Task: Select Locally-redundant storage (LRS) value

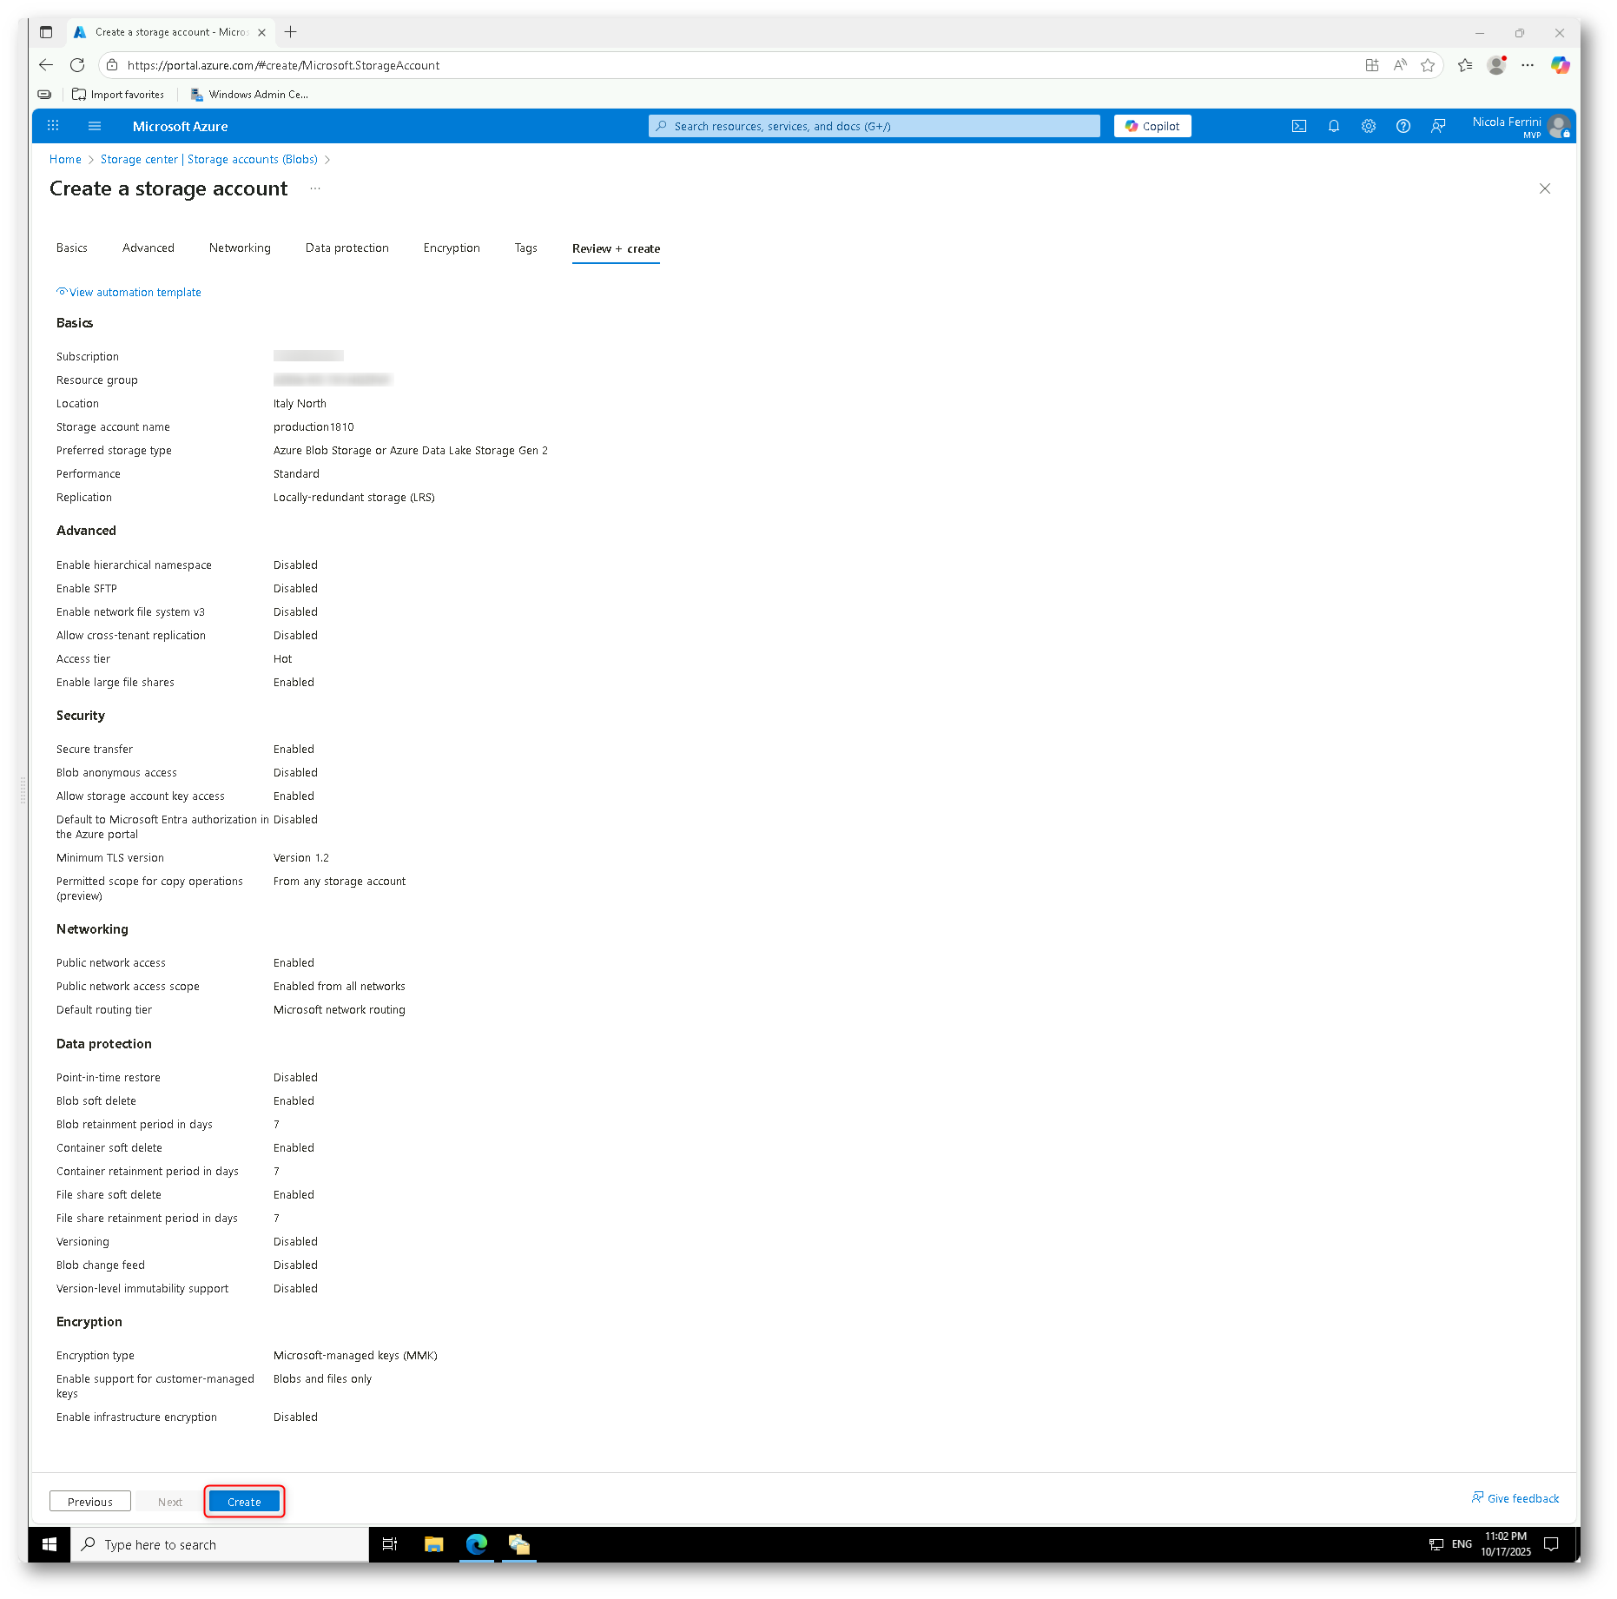Action: tap(354, 498)
